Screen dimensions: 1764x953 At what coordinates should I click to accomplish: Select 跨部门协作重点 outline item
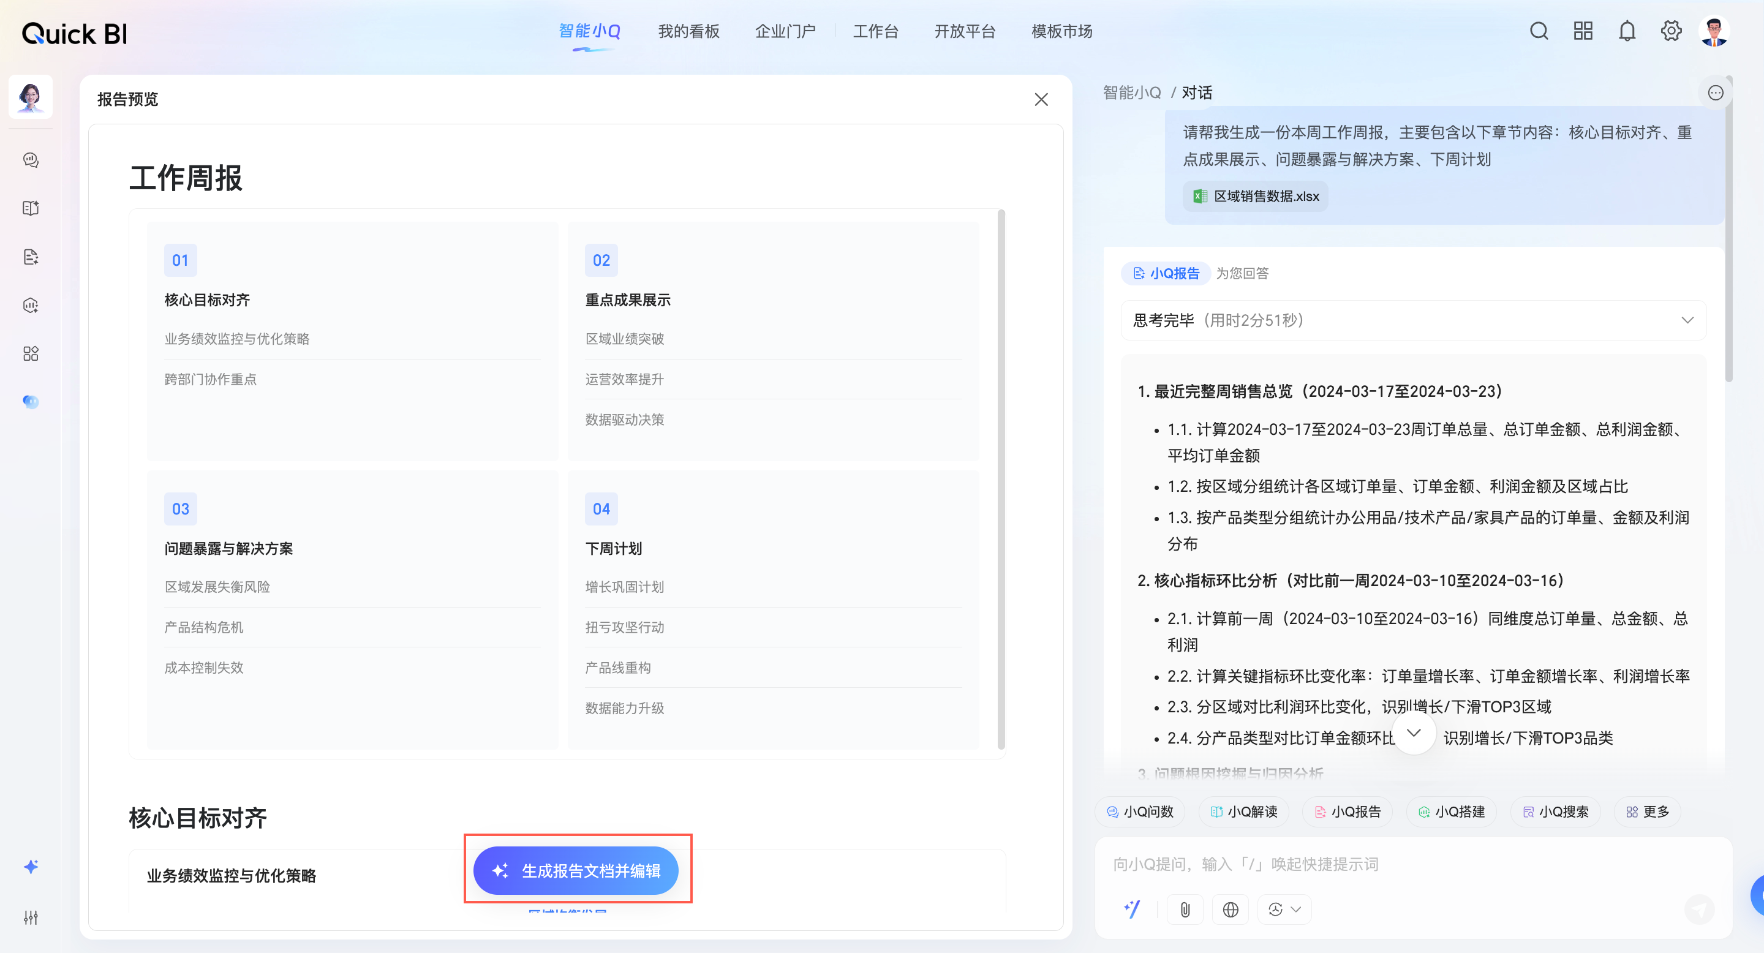point(210,379)
